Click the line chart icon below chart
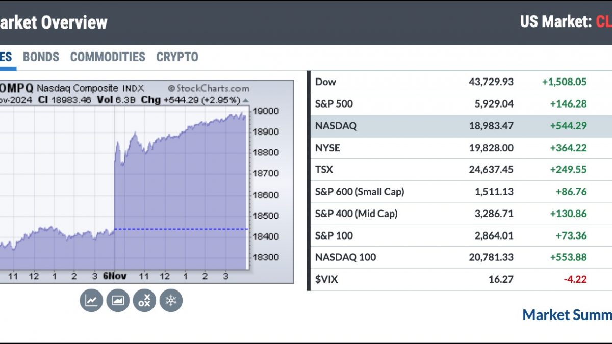This screenshot has width=612, height=344. tap(91, 301)
